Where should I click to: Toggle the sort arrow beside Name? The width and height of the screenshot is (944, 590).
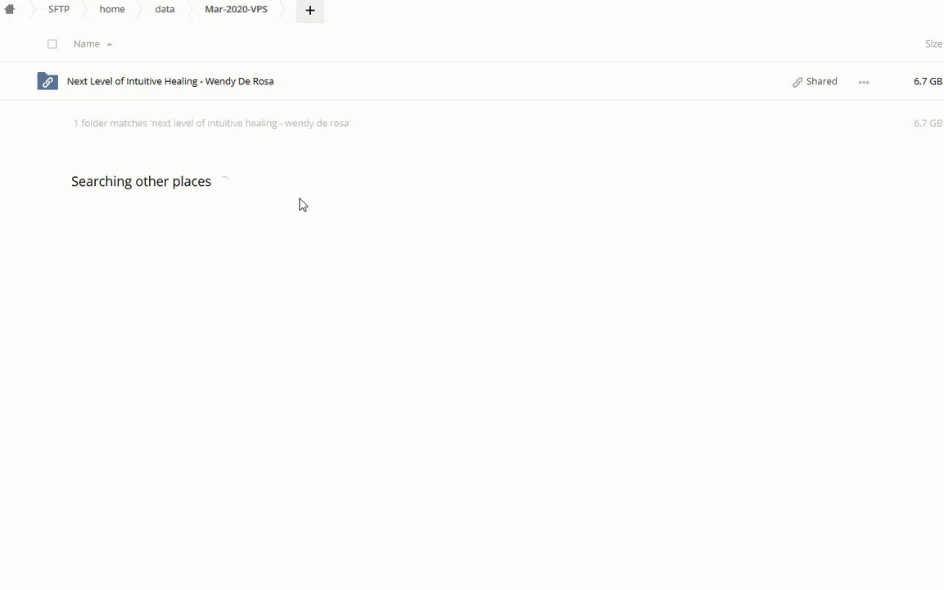click(109, 44)
